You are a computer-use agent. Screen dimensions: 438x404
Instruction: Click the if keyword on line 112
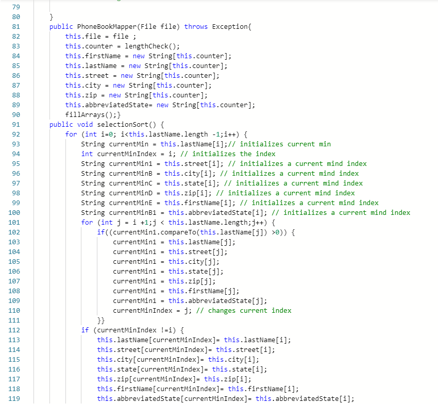tap(85, 330)
